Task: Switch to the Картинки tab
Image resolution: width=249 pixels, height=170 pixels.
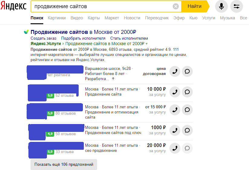Action: (x=57, y=18)
